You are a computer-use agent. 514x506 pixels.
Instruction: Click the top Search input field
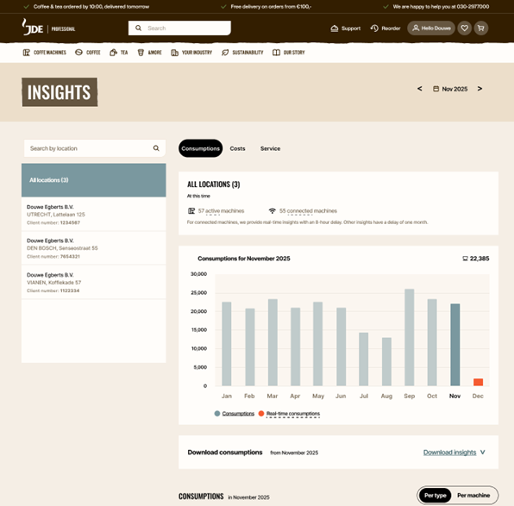click(179, 28)
